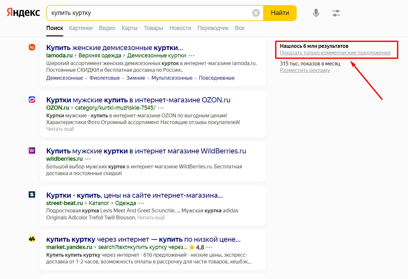Clear the search query with X icon
Image resolution: width=408 pixels, height=279 pixels.
point(256,13)
